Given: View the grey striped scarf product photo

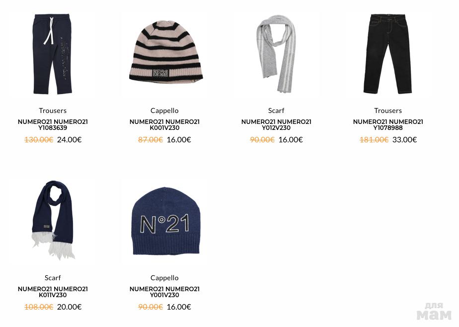Looking at the screenshot, I should (276, 54).
